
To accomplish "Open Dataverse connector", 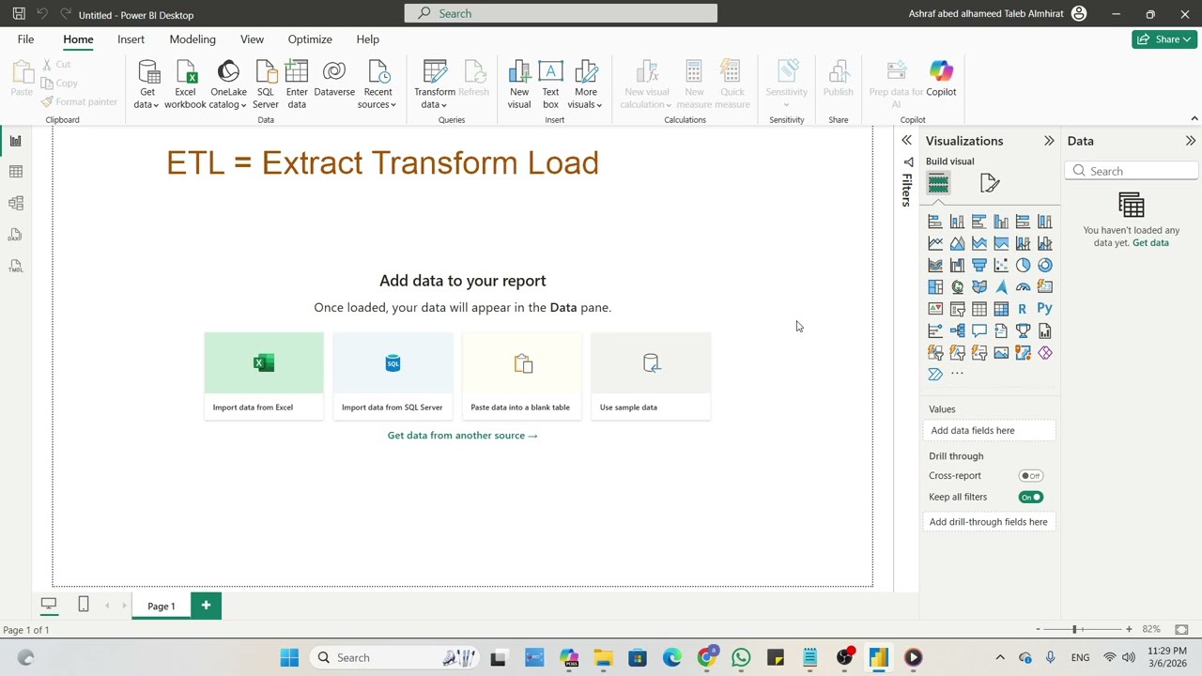I will [334, 79].
